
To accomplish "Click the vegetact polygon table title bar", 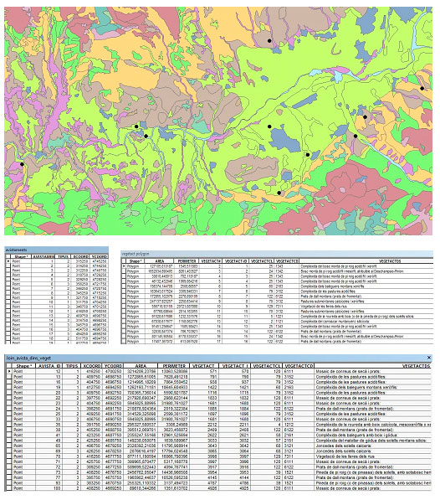I will coord(277,254).
